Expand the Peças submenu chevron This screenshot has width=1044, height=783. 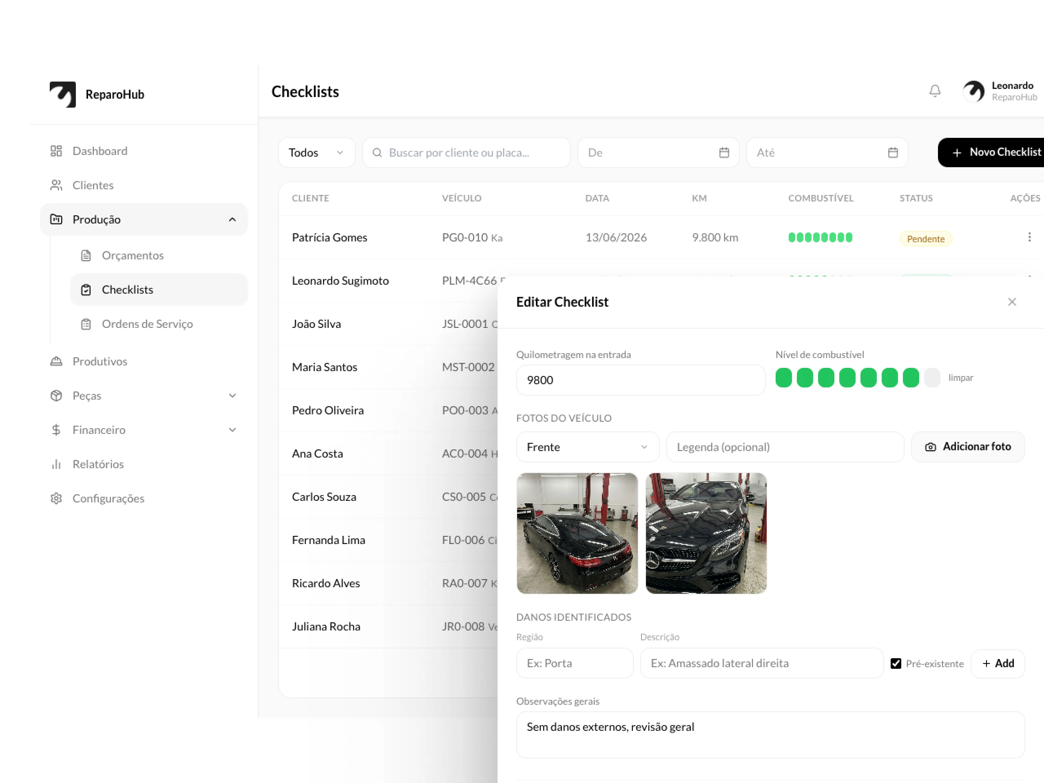232,396
